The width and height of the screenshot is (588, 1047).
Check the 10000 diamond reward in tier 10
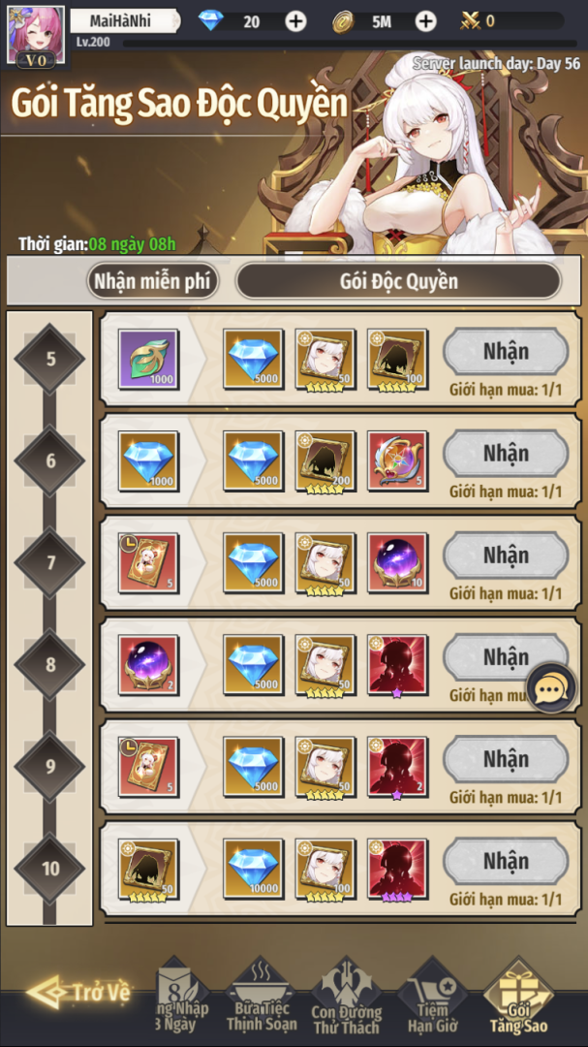pos(253,869)
